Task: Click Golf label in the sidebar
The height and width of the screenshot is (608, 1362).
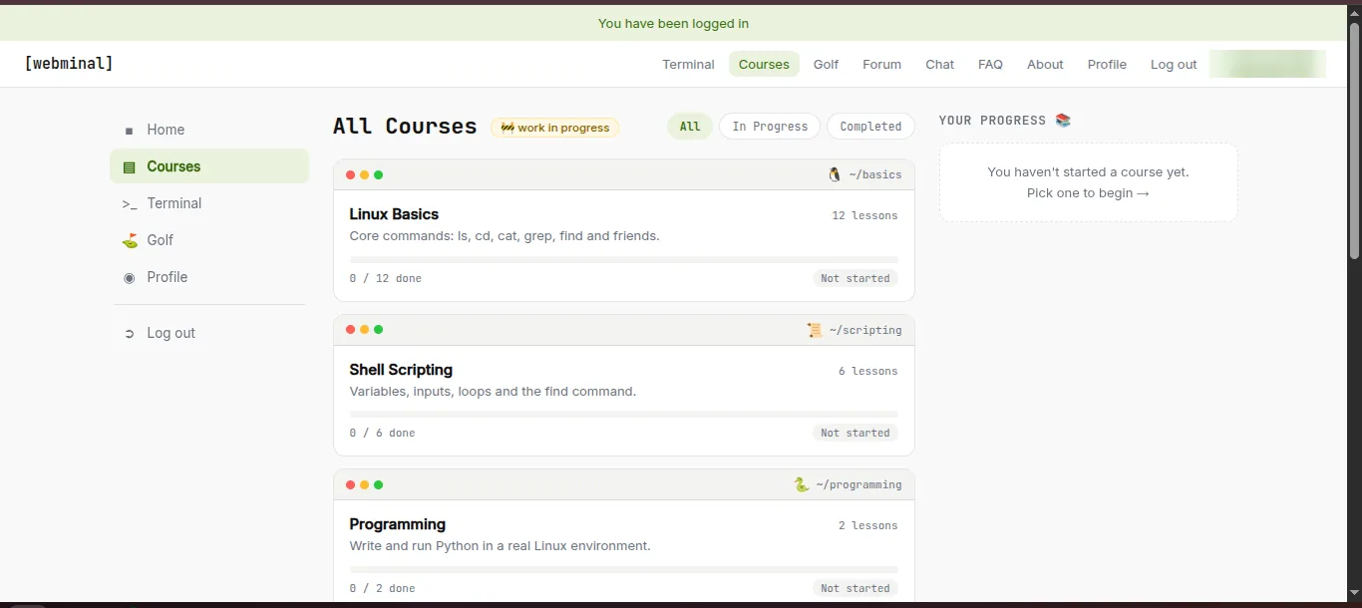Action: click(x=160, y=240)
